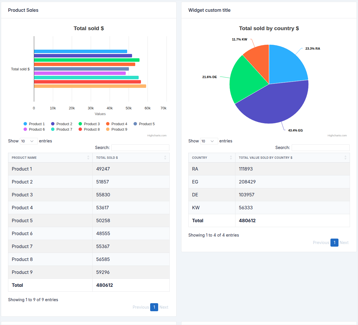Select the 59296 value cell
This screenshot has height=325, width=358.
[131, 272]
